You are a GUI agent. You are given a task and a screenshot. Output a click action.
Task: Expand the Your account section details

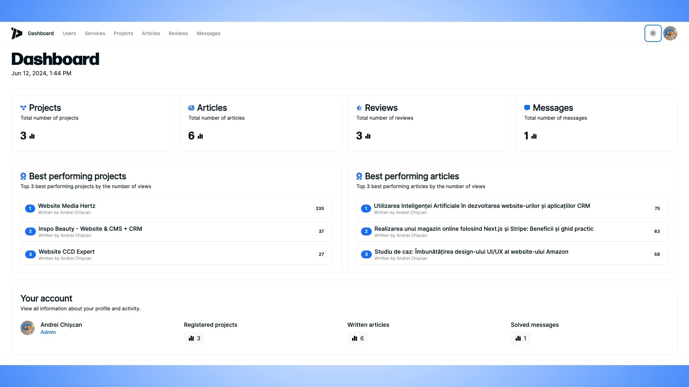(46, 298)
